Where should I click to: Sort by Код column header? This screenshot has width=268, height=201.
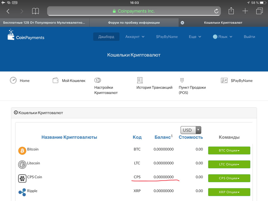137,137
